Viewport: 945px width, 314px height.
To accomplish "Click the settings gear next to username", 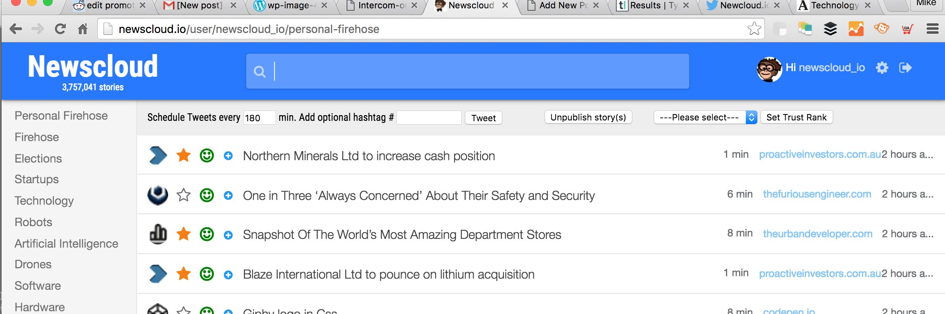I will point(882,68).
